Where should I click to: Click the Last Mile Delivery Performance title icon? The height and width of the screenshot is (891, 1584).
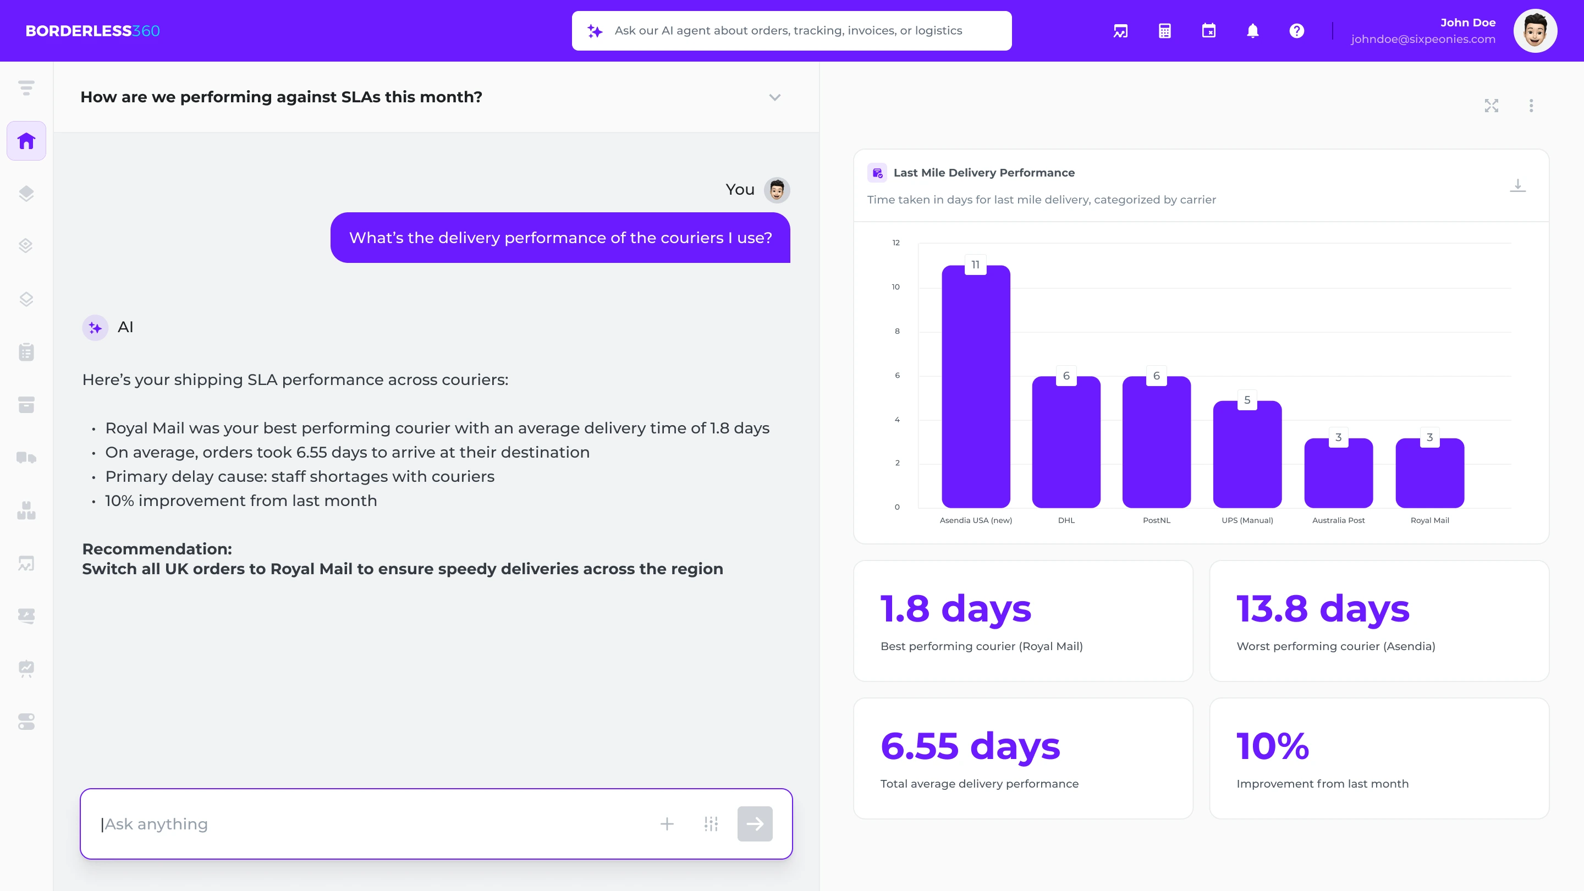(x=877, y=173)
